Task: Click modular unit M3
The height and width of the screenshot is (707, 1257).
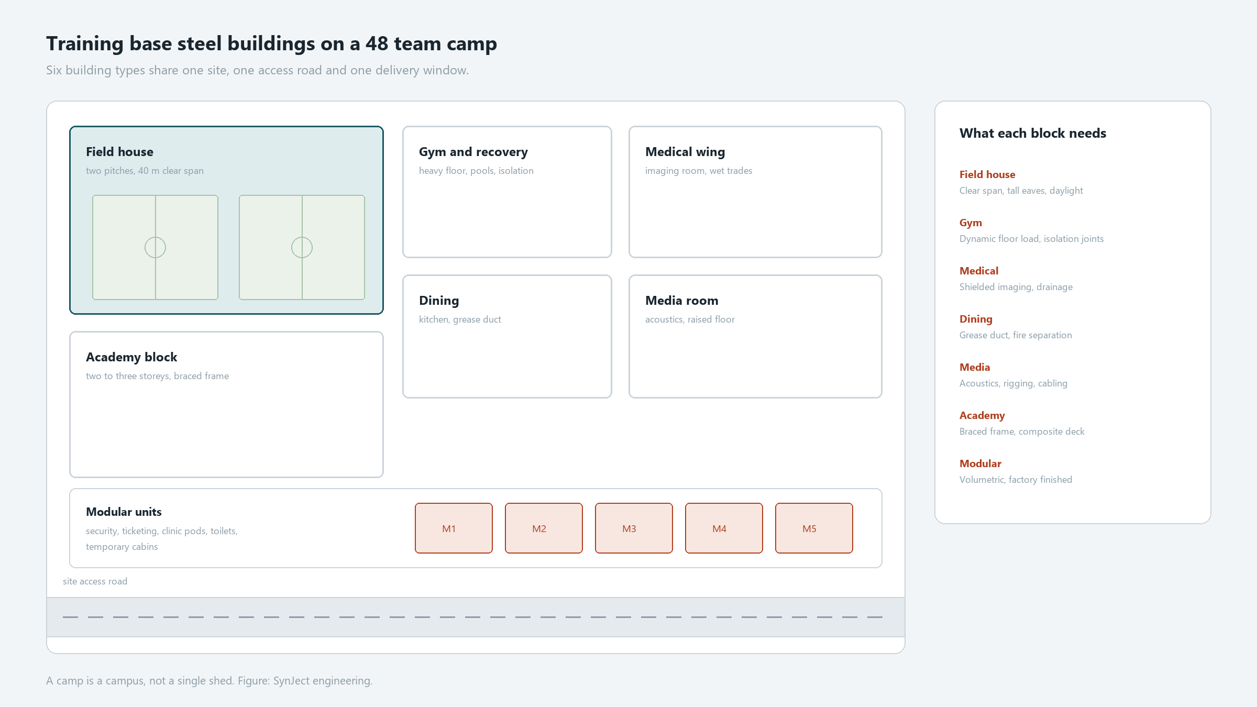Action: coord(634,528)
